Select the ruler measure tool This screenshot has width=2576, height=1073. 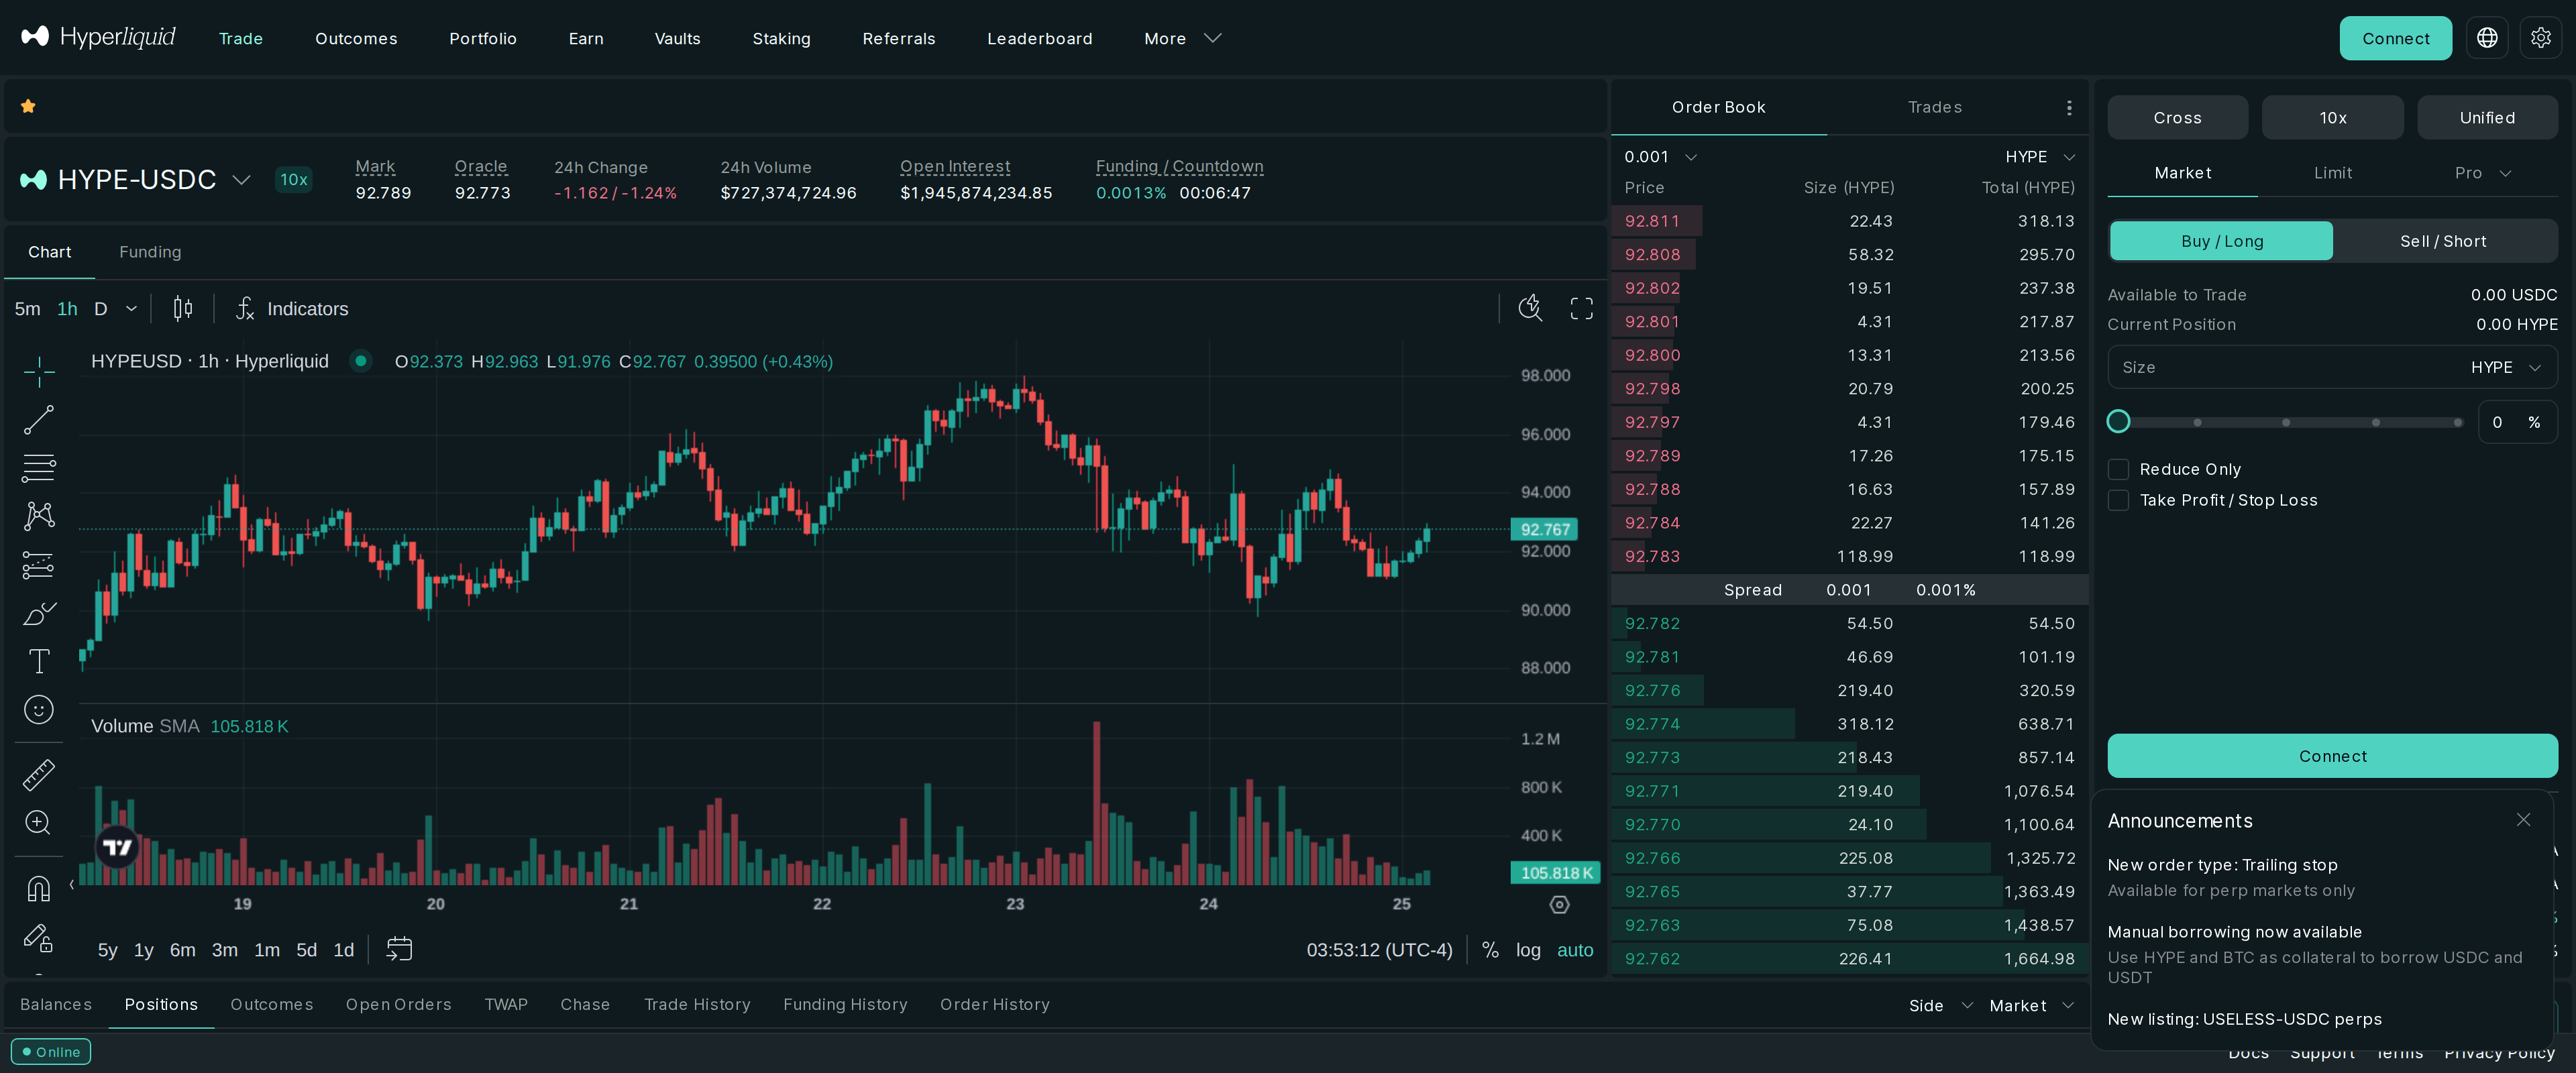click(x=39, y=774)
